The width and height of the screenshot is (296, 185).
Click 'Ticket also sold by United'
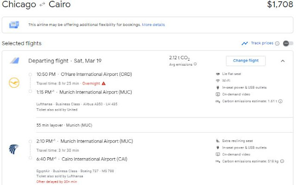(x=57, y=110)
